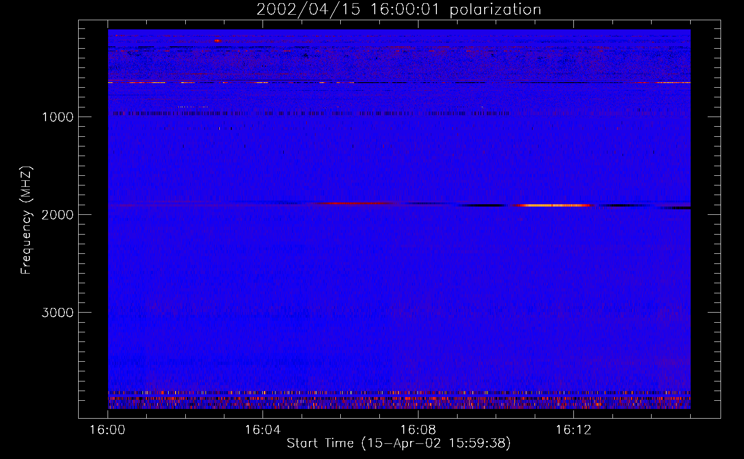Image resolution: width=744 pixels, height=459 pixels.
Task: Click the 2000 frequency tick label
Action: pos(57,215)
